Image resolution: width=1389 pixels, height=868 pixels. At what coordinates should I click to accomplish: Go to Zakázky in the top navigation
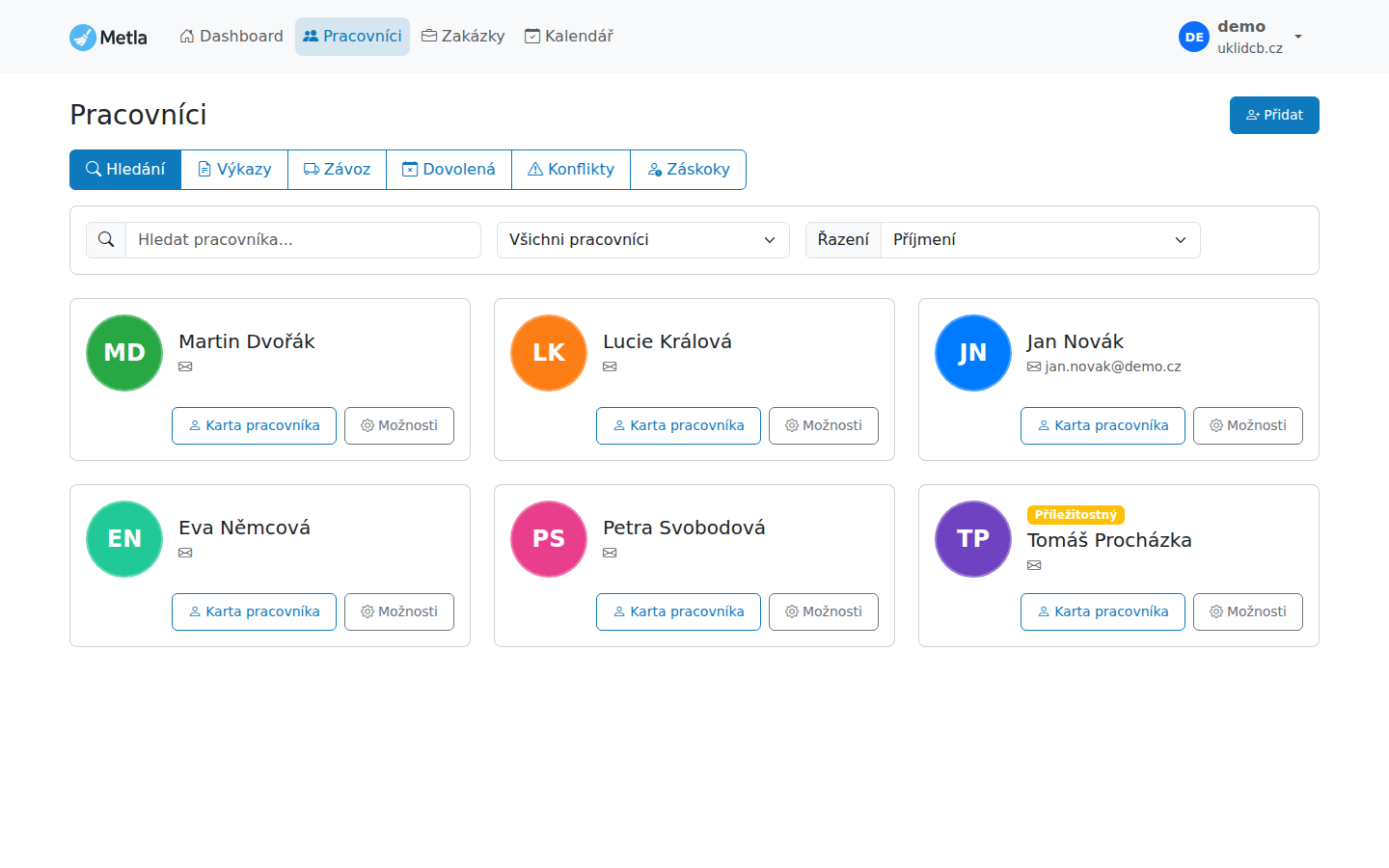click(463, 37)
